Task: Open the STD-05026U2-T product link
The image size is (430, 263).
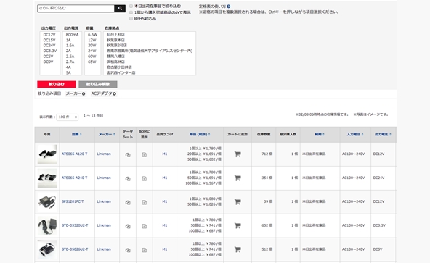Action: 75,249
